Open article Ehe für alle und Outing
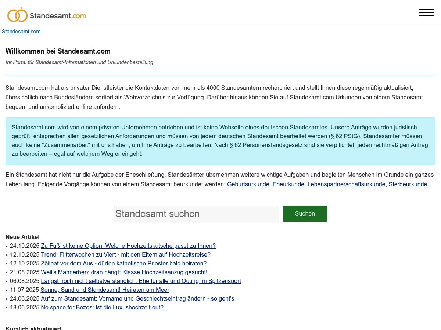This screenshot has height=330, width=441. pos(141,281)
